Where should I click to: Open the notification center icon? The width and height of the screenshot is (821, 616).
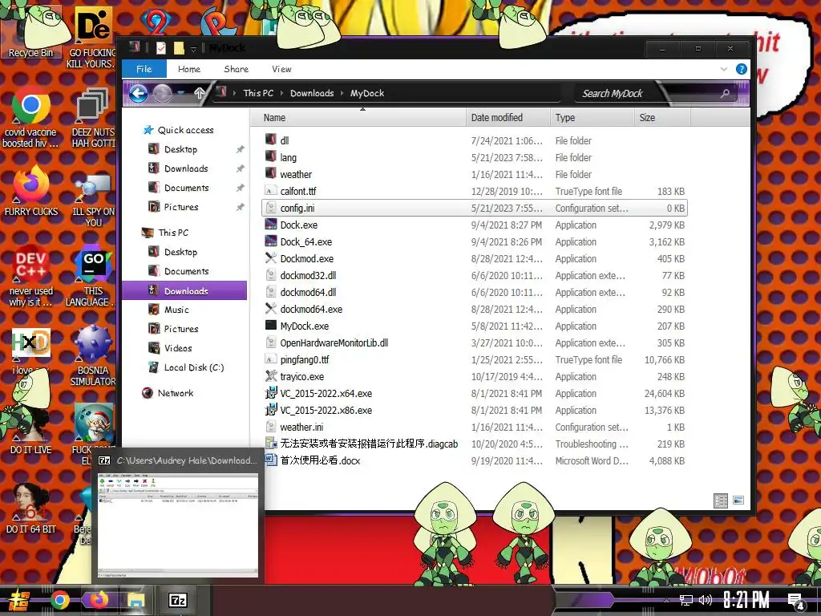point(796,601)
